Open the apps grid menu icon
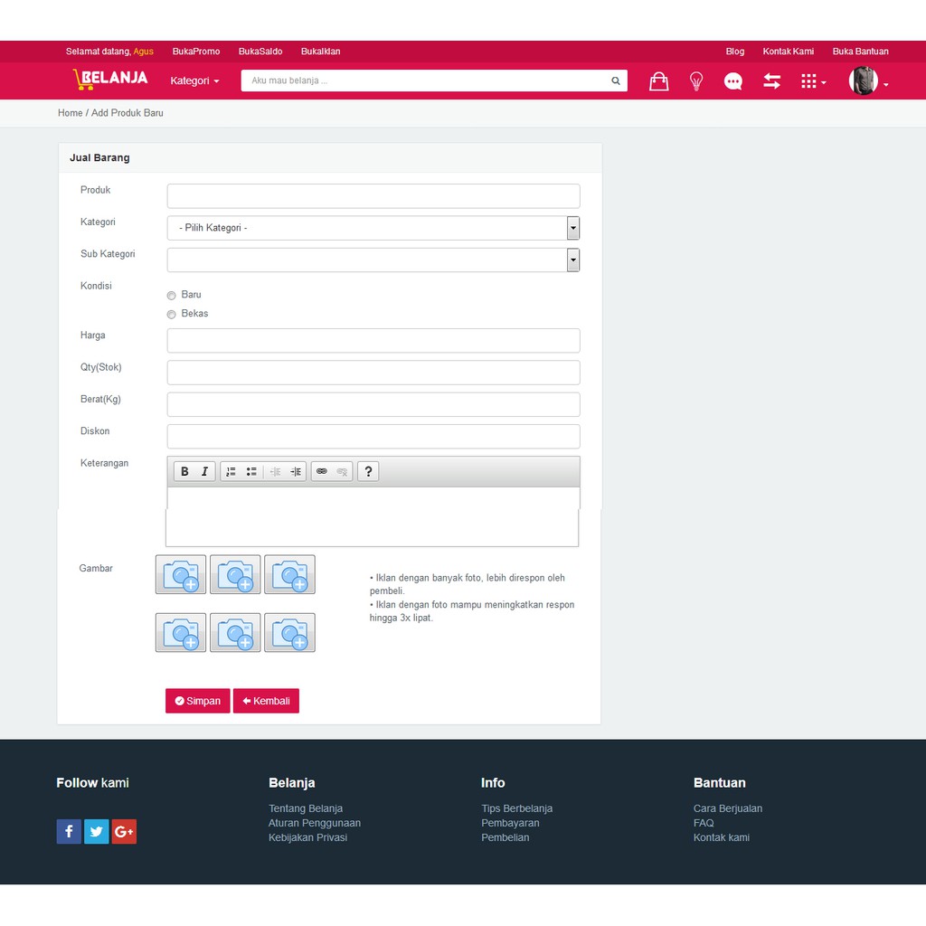This screenshot has width=926, height=926. click(813, 80)
